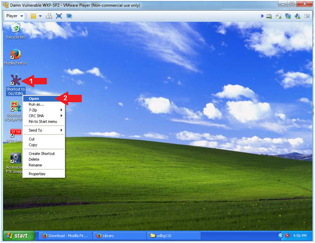Click the VMware pause (suspend) toolbar icon
Screen dimensions: 315x243
coord(33,16)
